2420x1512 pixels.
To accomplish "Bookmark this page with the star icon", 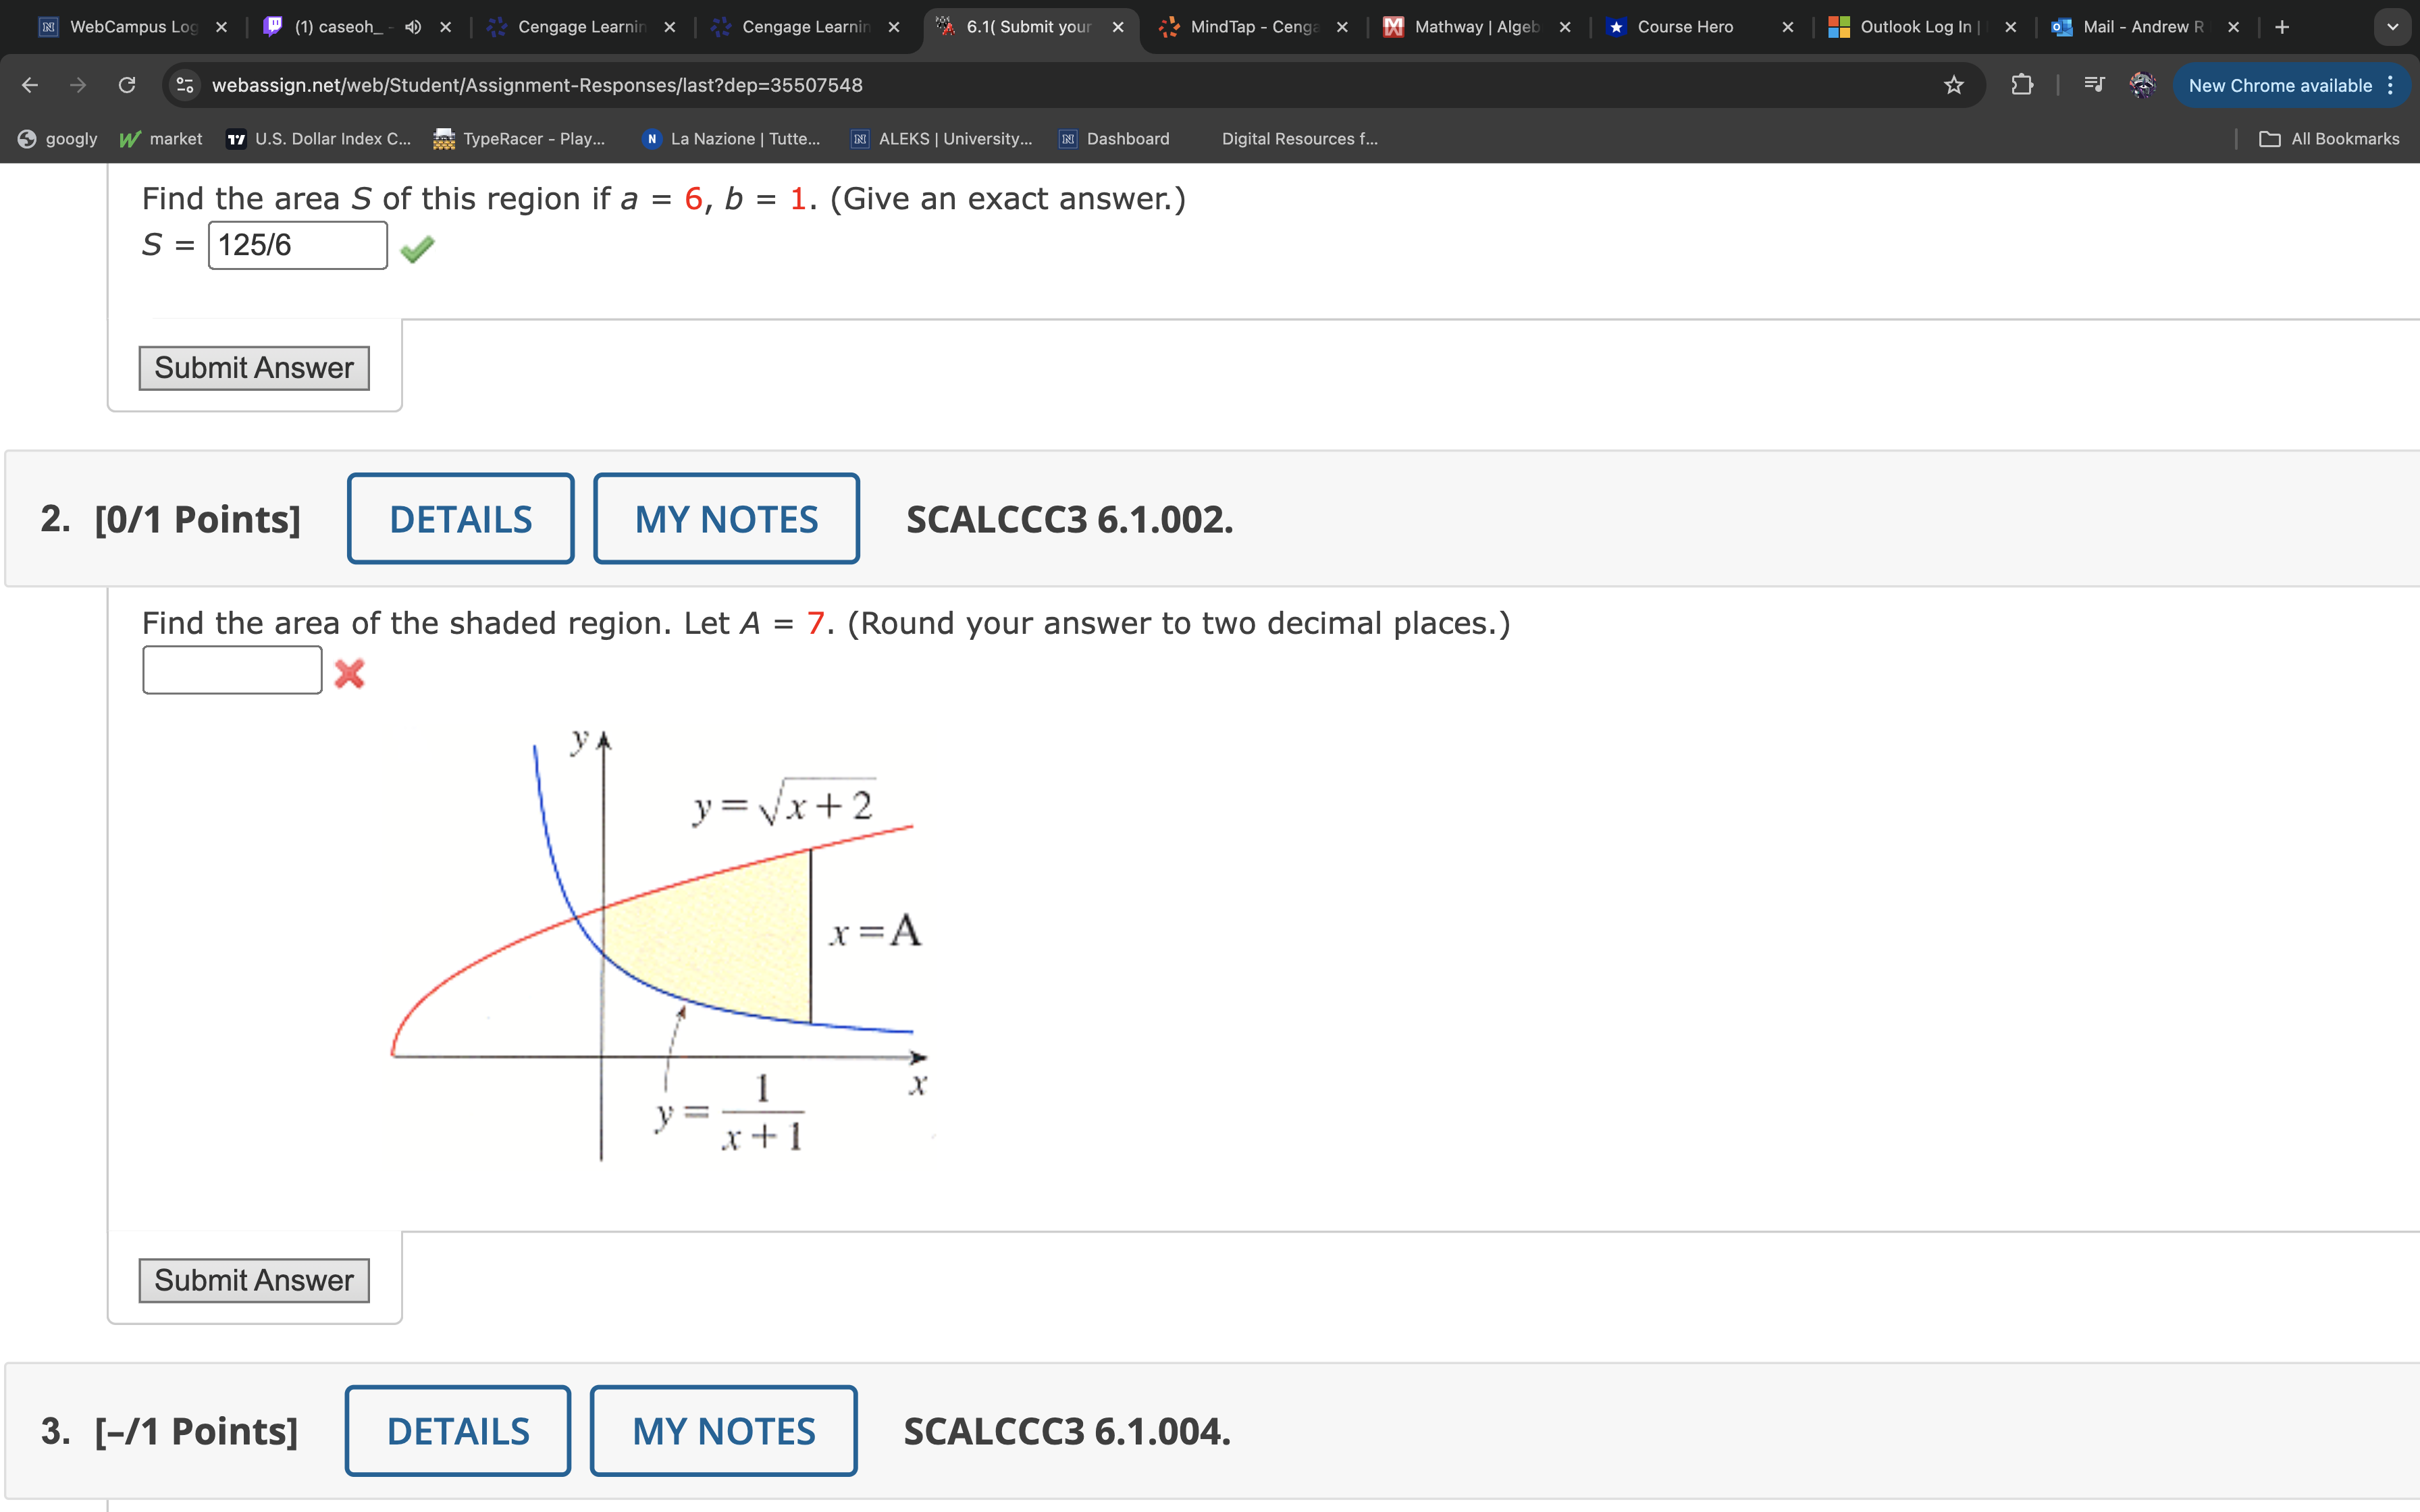I will [x=1953, y=85].
